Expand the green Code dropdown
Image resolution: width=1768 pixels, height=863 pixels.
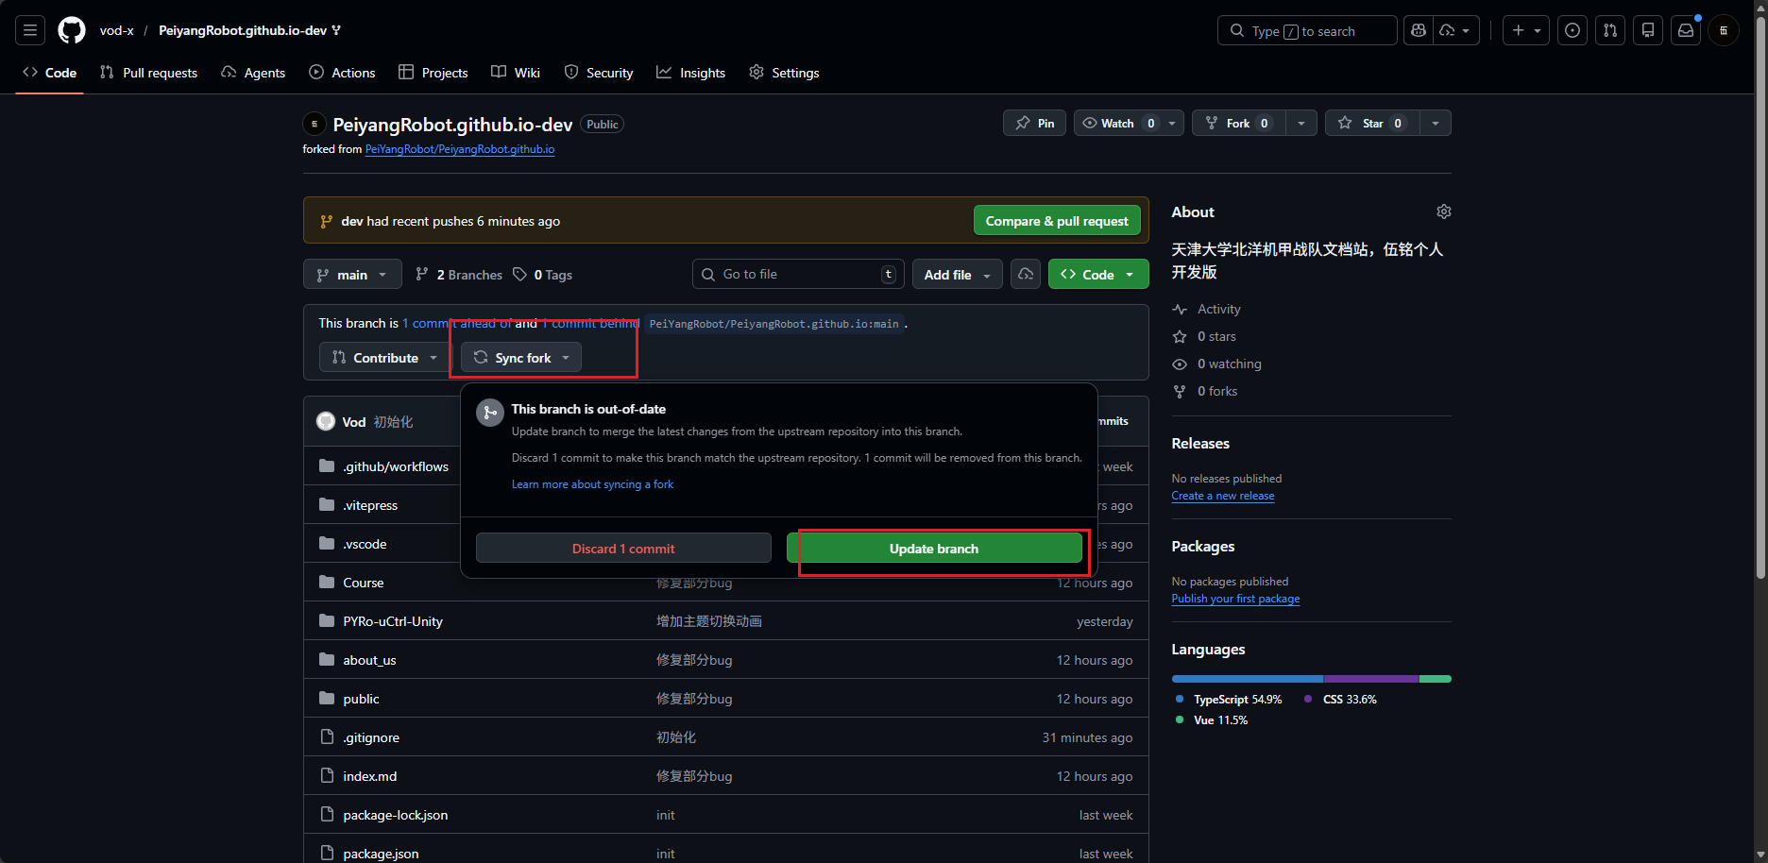click(1098, 274)
